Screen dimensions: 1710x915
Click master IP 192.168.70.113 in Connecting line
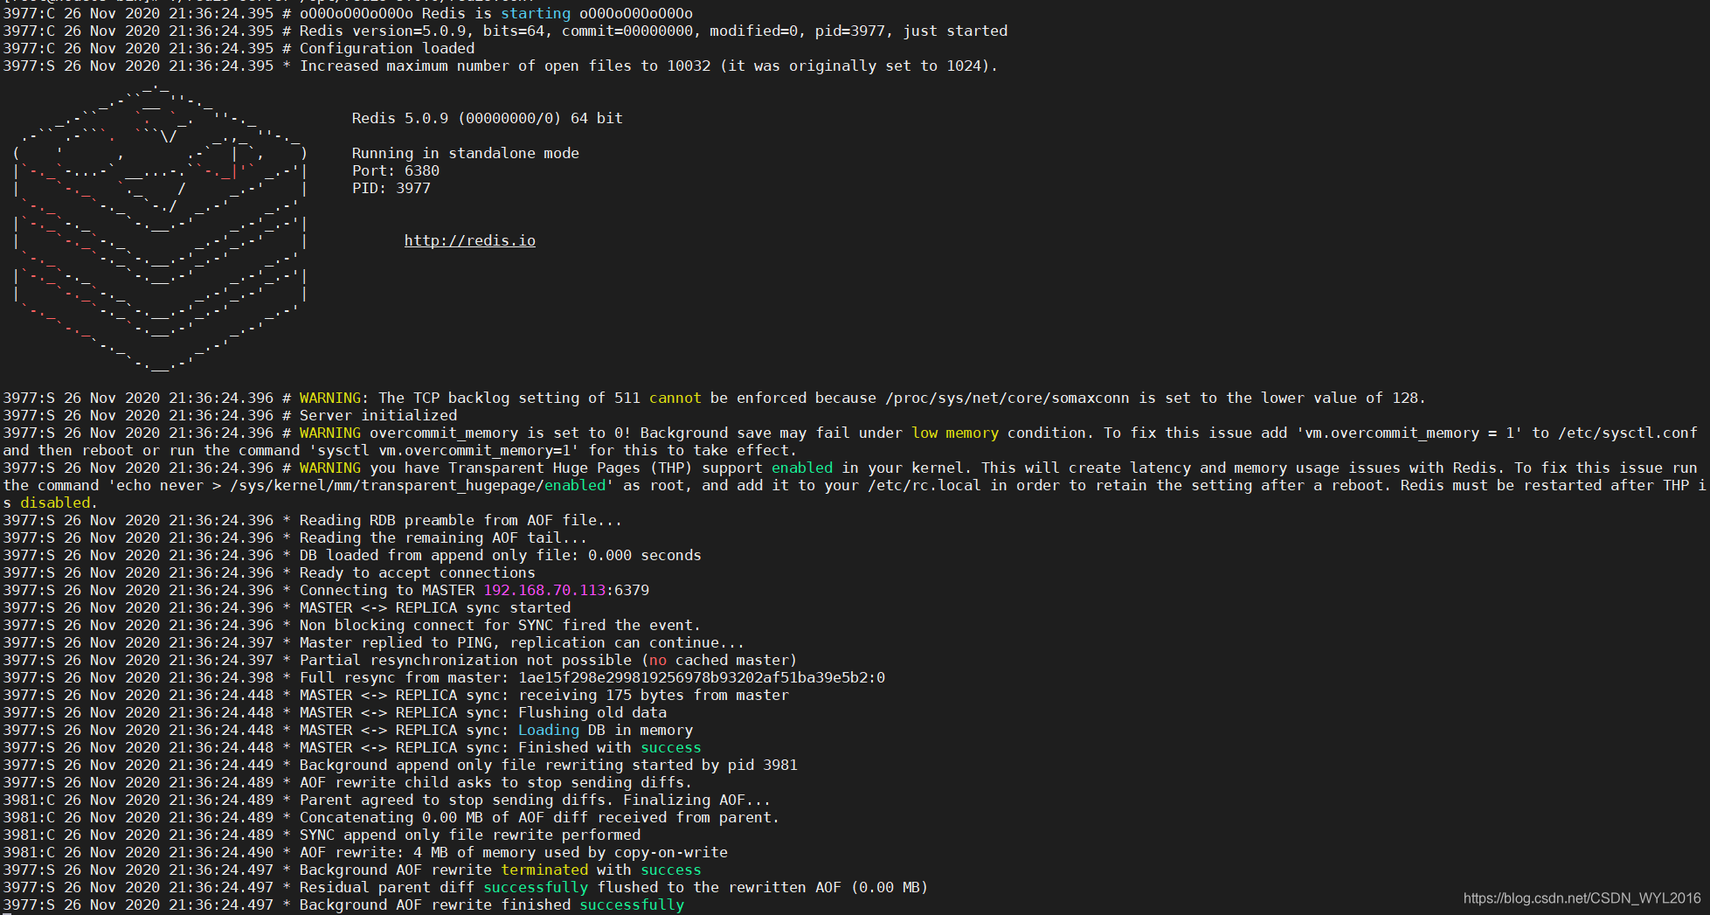544,590
